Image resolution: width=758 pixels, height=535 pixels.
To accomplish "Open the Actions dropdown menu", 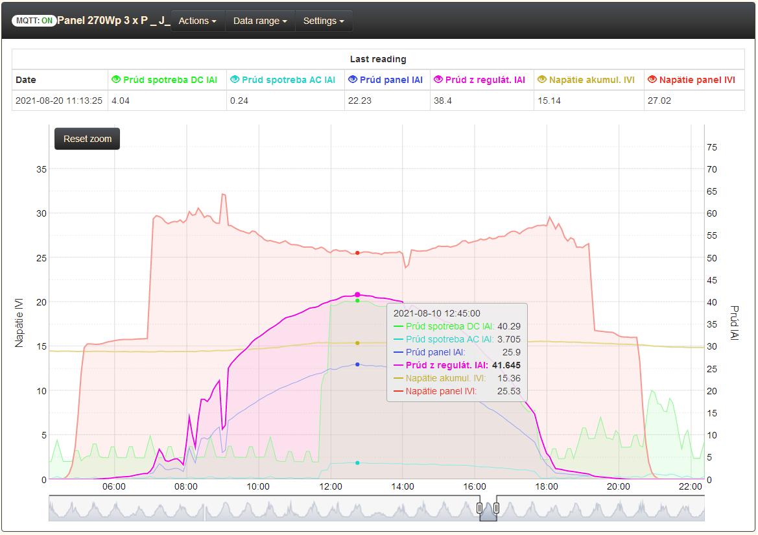I will coord(198,21).
